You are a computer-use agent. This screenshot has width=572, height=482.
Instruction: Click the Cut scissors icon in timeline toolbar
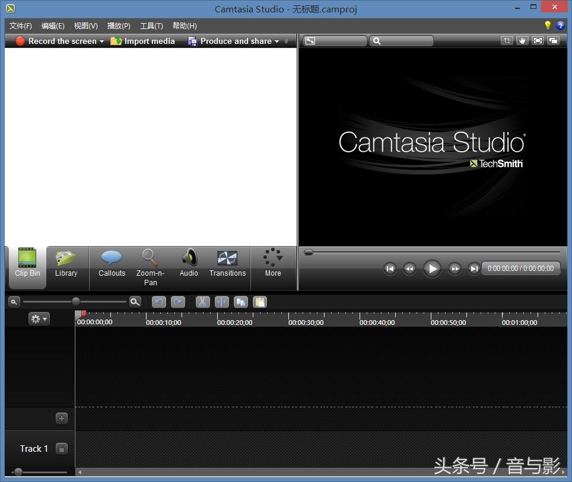(202, 302)
